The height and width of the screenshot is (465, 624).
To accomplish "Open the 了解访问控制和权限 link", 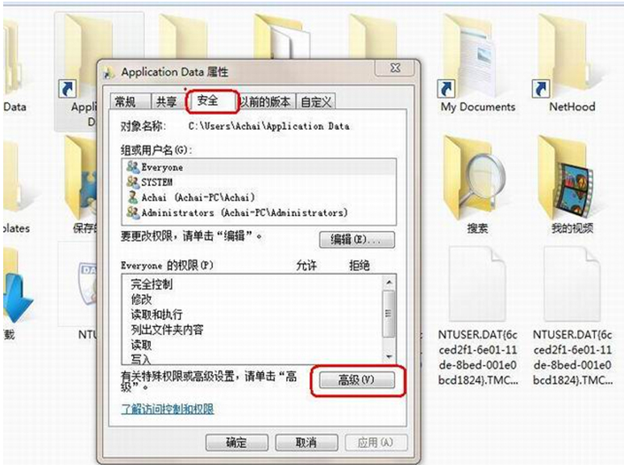I will 167,409.
